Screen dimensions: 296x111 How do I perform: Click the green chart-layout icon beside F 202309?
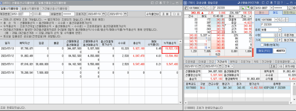pos(244,8)
